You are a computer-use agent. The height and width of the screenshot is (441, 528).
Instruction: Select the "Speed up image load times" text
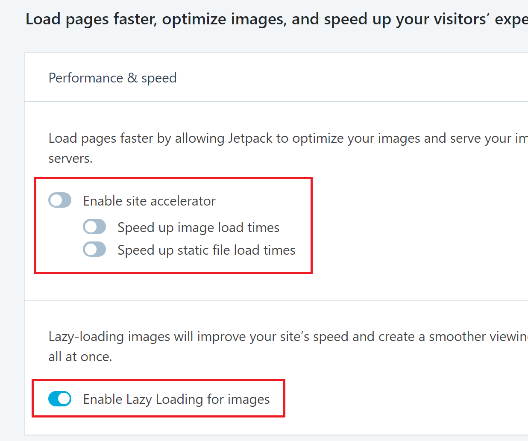(x=198, y=227)
